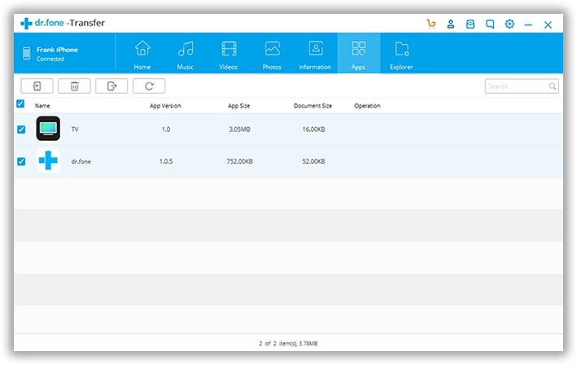Sort by App Size column header
The image size is (577, 365).
coord(238,106)
